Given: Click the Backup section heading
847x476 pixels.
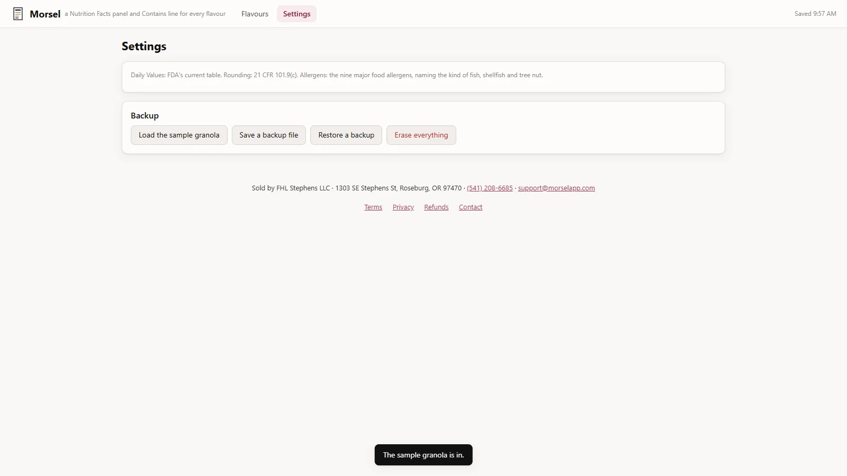Looking at the screenshot, I should coord(145,115).
